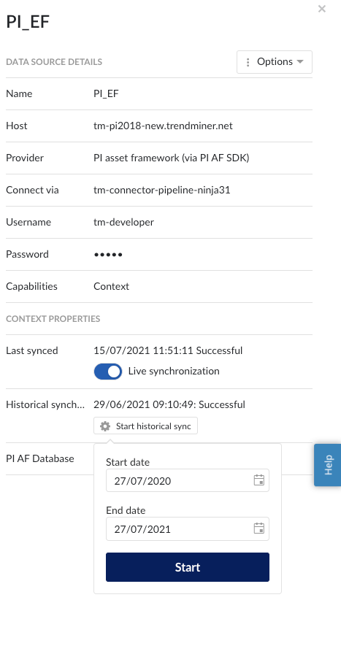Open the Help side tab
Image resolution: width=341 pixels, height=646 pixels.
click(328, 465)
